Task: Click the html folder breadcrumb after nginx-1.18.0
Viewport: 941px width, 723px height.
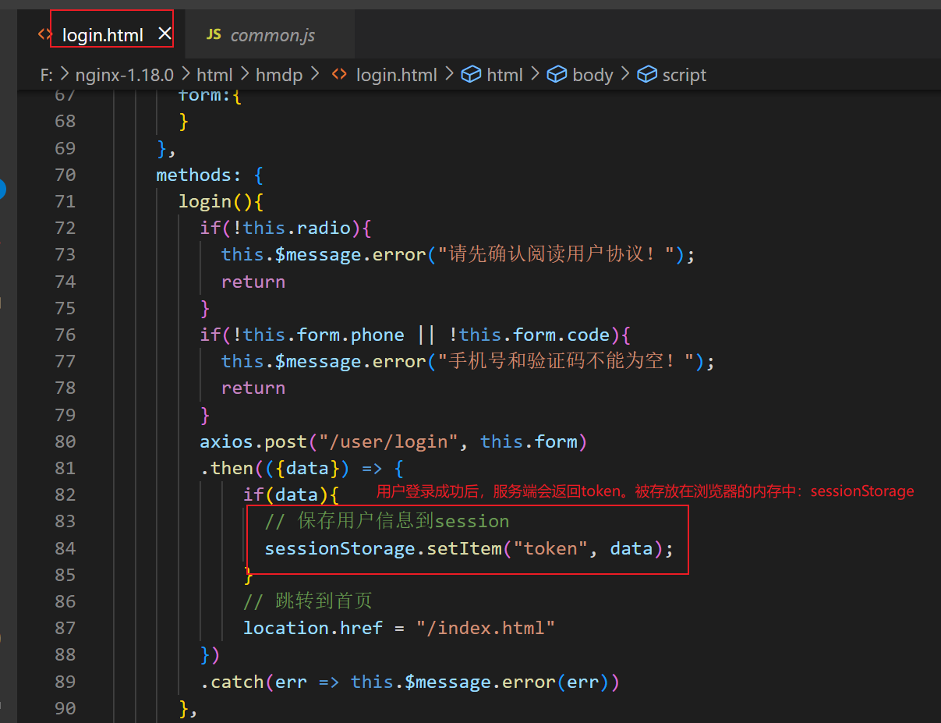Action: click(214, 75)
